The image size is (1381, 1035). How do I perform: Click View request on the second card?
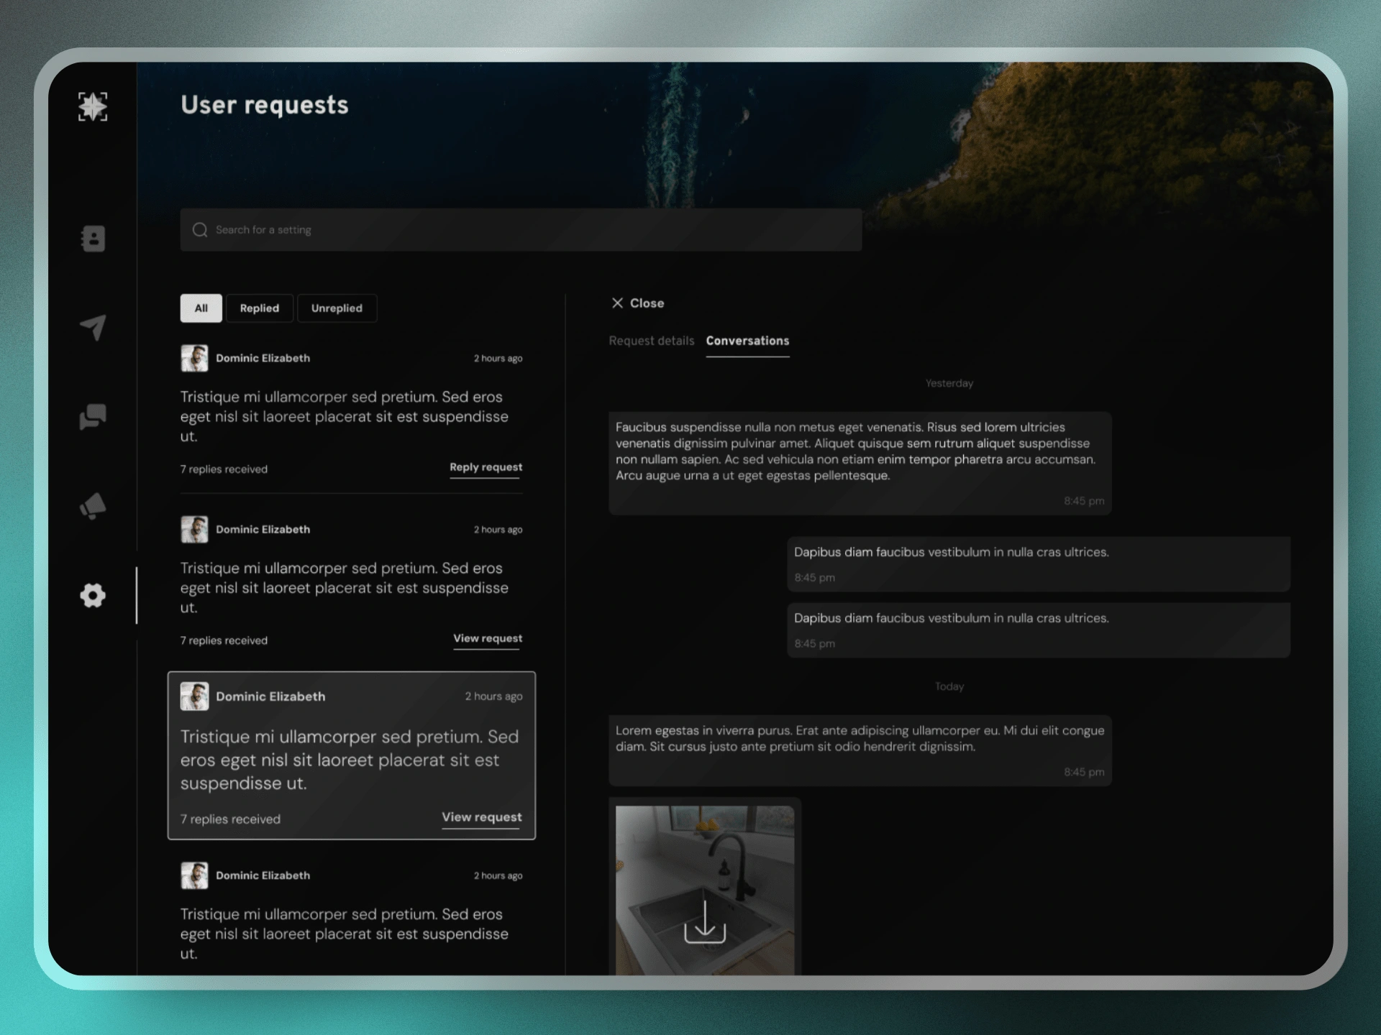tap(488, 638)
